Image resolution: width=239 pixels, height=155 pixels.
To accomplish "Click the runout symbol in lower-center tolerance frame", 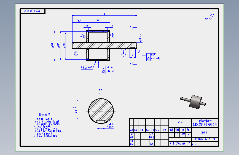I will pyautogui.click(x=104, y=68).
